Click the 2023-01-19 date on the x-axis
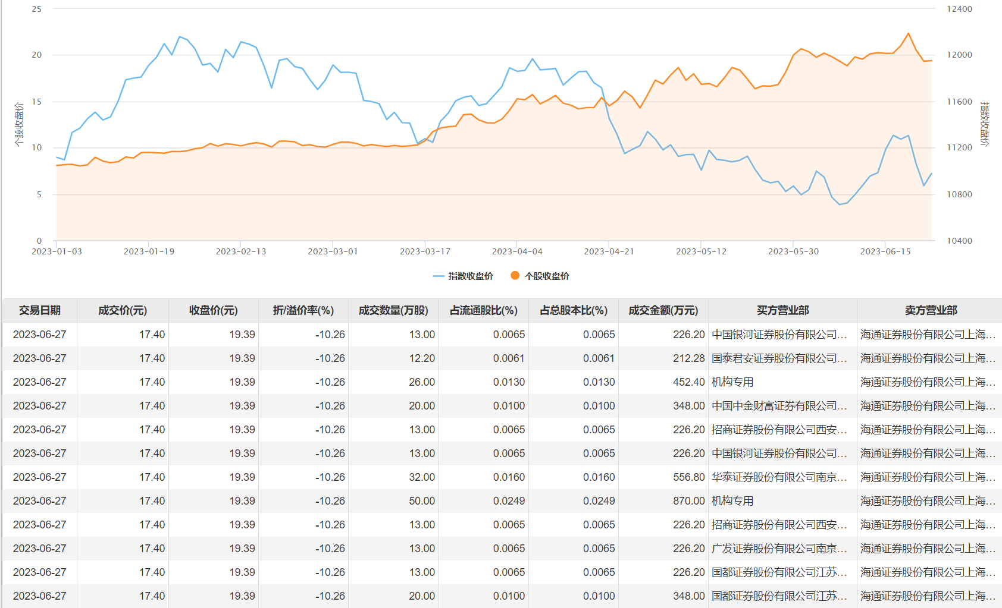Screen dimensions: 1002x608 point(149,251)
